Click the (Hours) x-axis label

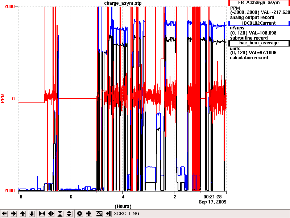123,206
